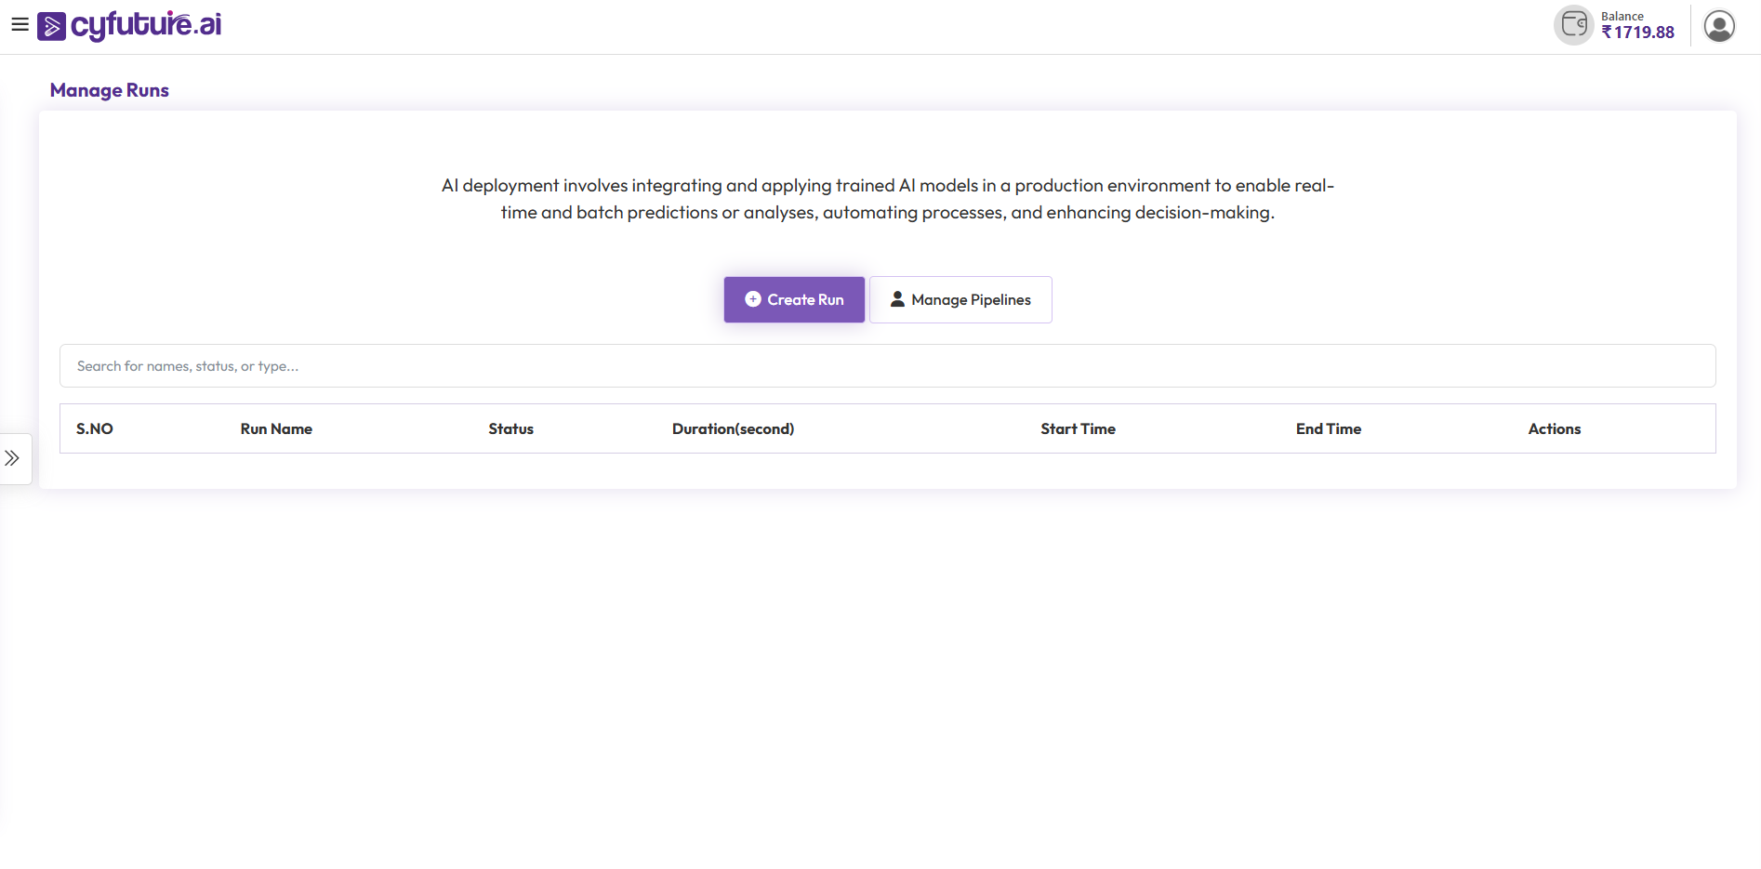Click the Status column header
Image resolution: width=1761 pixels, height=869 pixels.
510,428
